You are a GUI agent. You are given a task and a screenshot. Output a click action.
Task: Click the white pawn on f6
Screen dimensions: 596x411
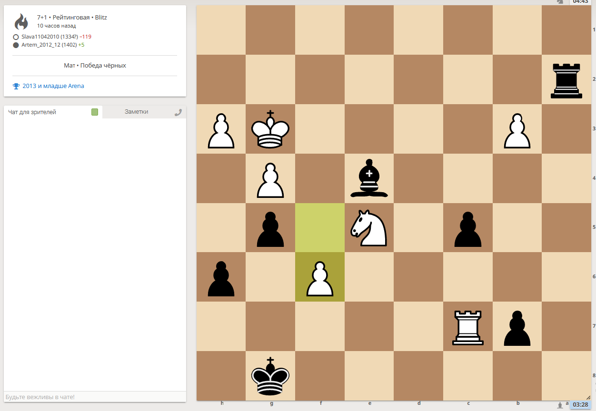click(319, 278)
